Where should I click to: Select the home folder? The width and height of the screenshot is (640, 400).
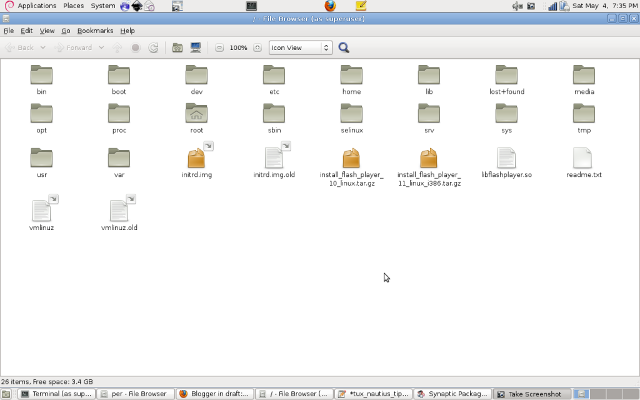(351, 76)
